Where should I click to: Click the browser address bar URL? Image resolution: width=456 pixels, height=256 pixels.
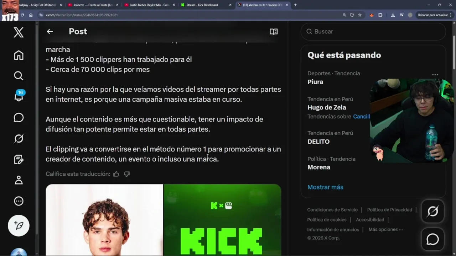[x=82, y=15]
